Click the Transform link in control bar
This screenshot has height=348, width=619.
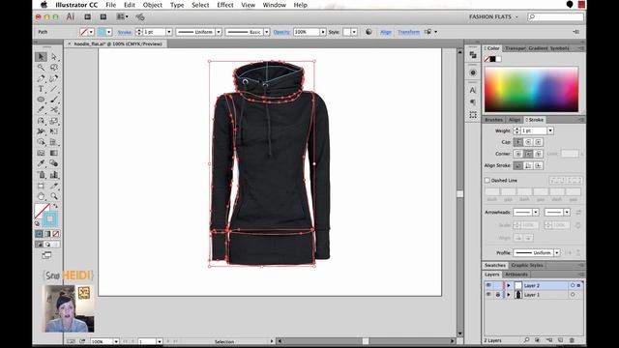click(x=408, y=32)
